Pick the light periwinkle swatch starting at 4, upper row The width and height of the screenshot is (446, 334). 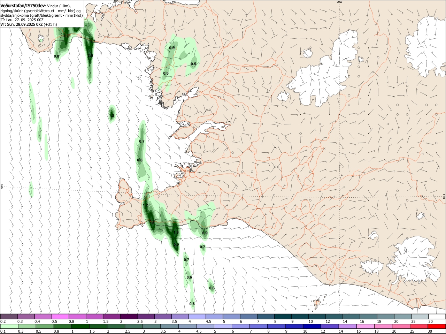[197, 316]
